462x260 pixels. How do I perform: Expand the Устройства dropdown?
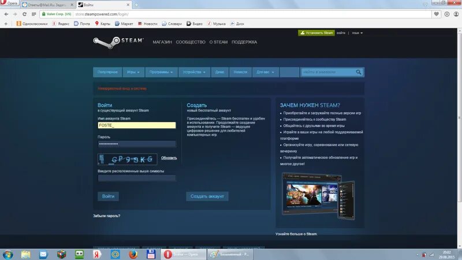click(194, 72)
